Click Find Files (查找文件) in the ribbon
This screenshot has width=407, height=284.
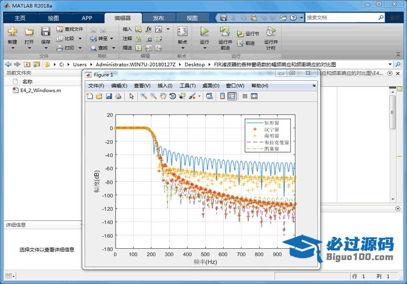69,29
